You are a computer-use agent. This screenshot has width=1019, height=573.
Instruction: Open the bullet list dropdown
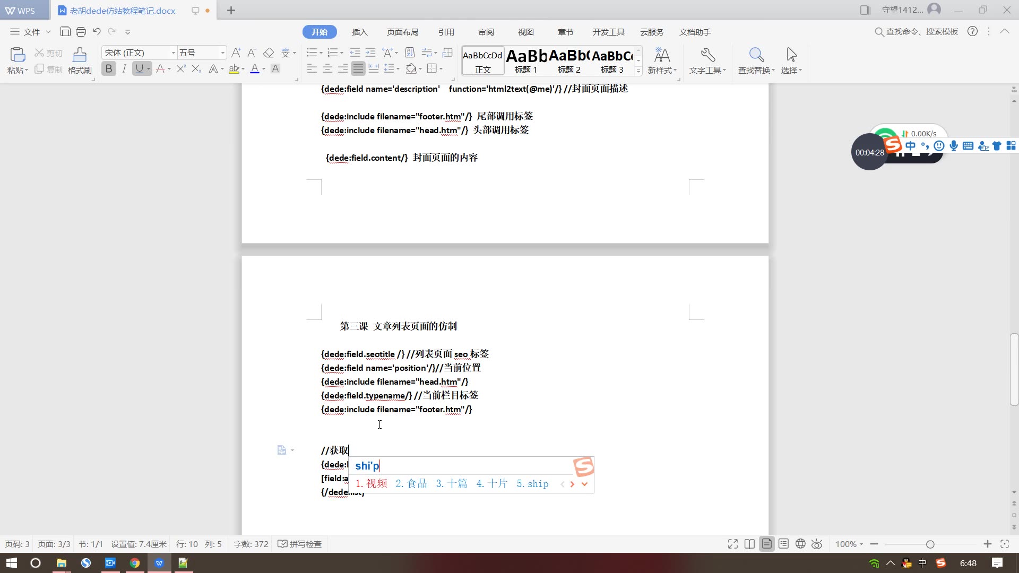pyautogui.click(x=321, y=53)
